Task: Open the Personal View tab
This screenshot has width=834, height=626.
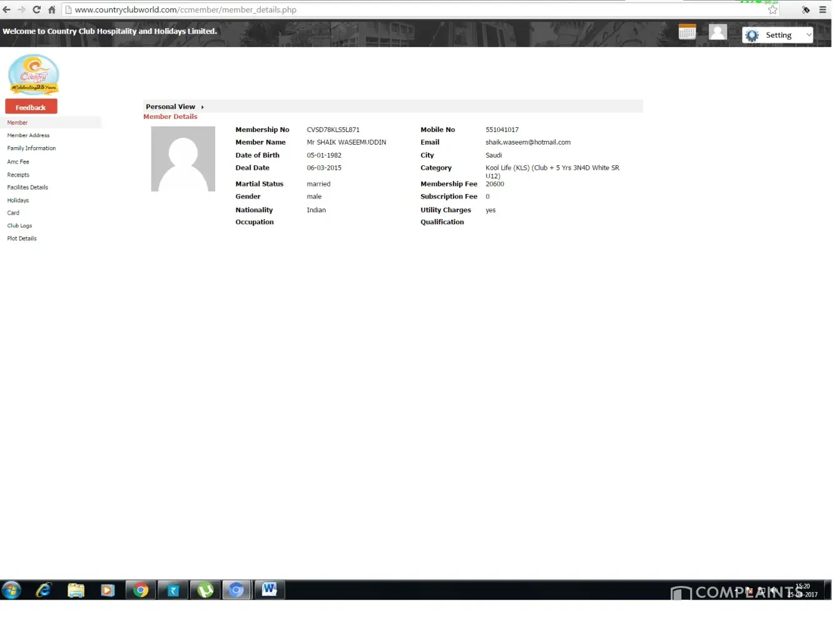Action: (x=170, y=107)
